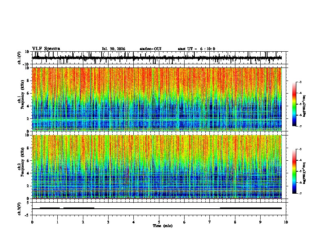Click the '-3' label on ch.2 color scale
322x249 pixels.
point(300,149)
